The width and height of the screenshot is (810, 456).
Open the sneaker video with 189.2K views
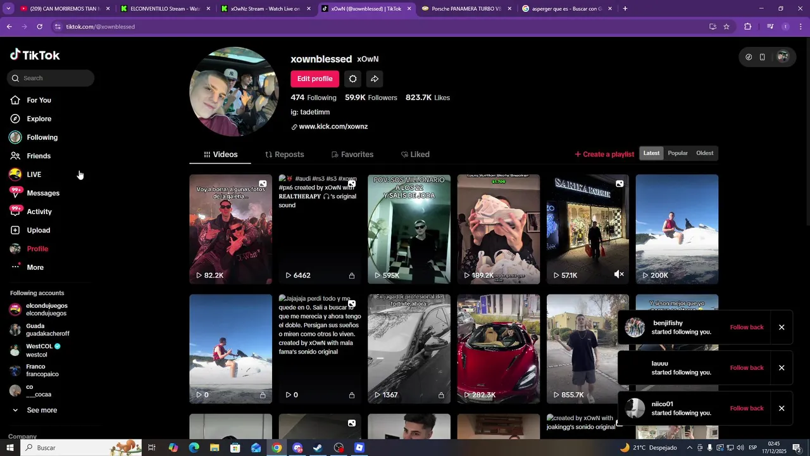coord(498,229)
